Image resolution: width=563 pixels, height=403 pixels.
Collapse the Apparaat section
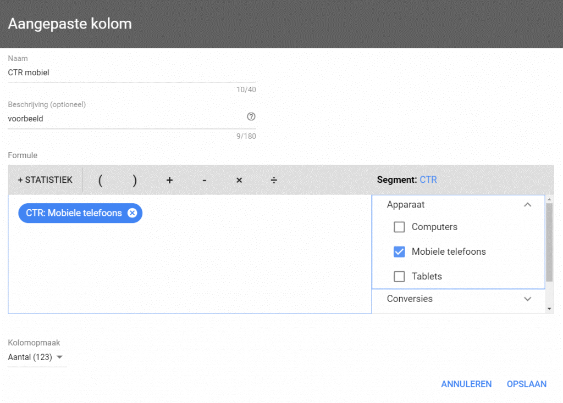(527, 205)
